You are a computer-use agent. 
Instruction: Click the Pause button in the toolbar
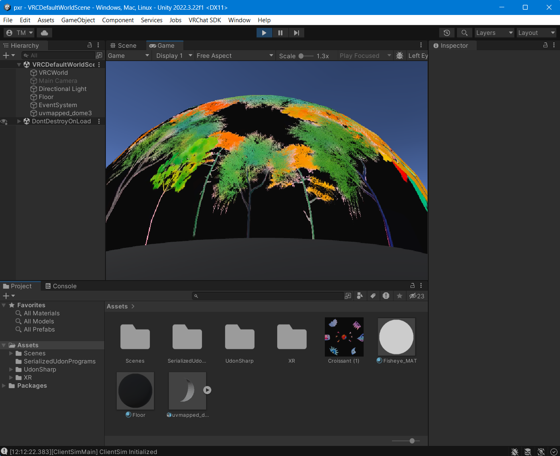tap(280, 33)
